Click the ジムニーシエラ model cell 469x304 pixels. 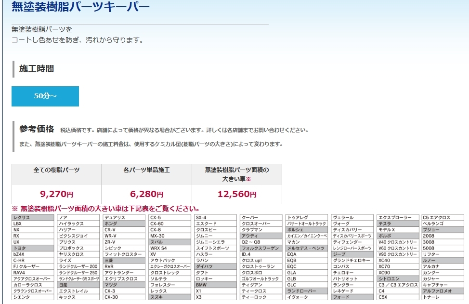point(217,242)
